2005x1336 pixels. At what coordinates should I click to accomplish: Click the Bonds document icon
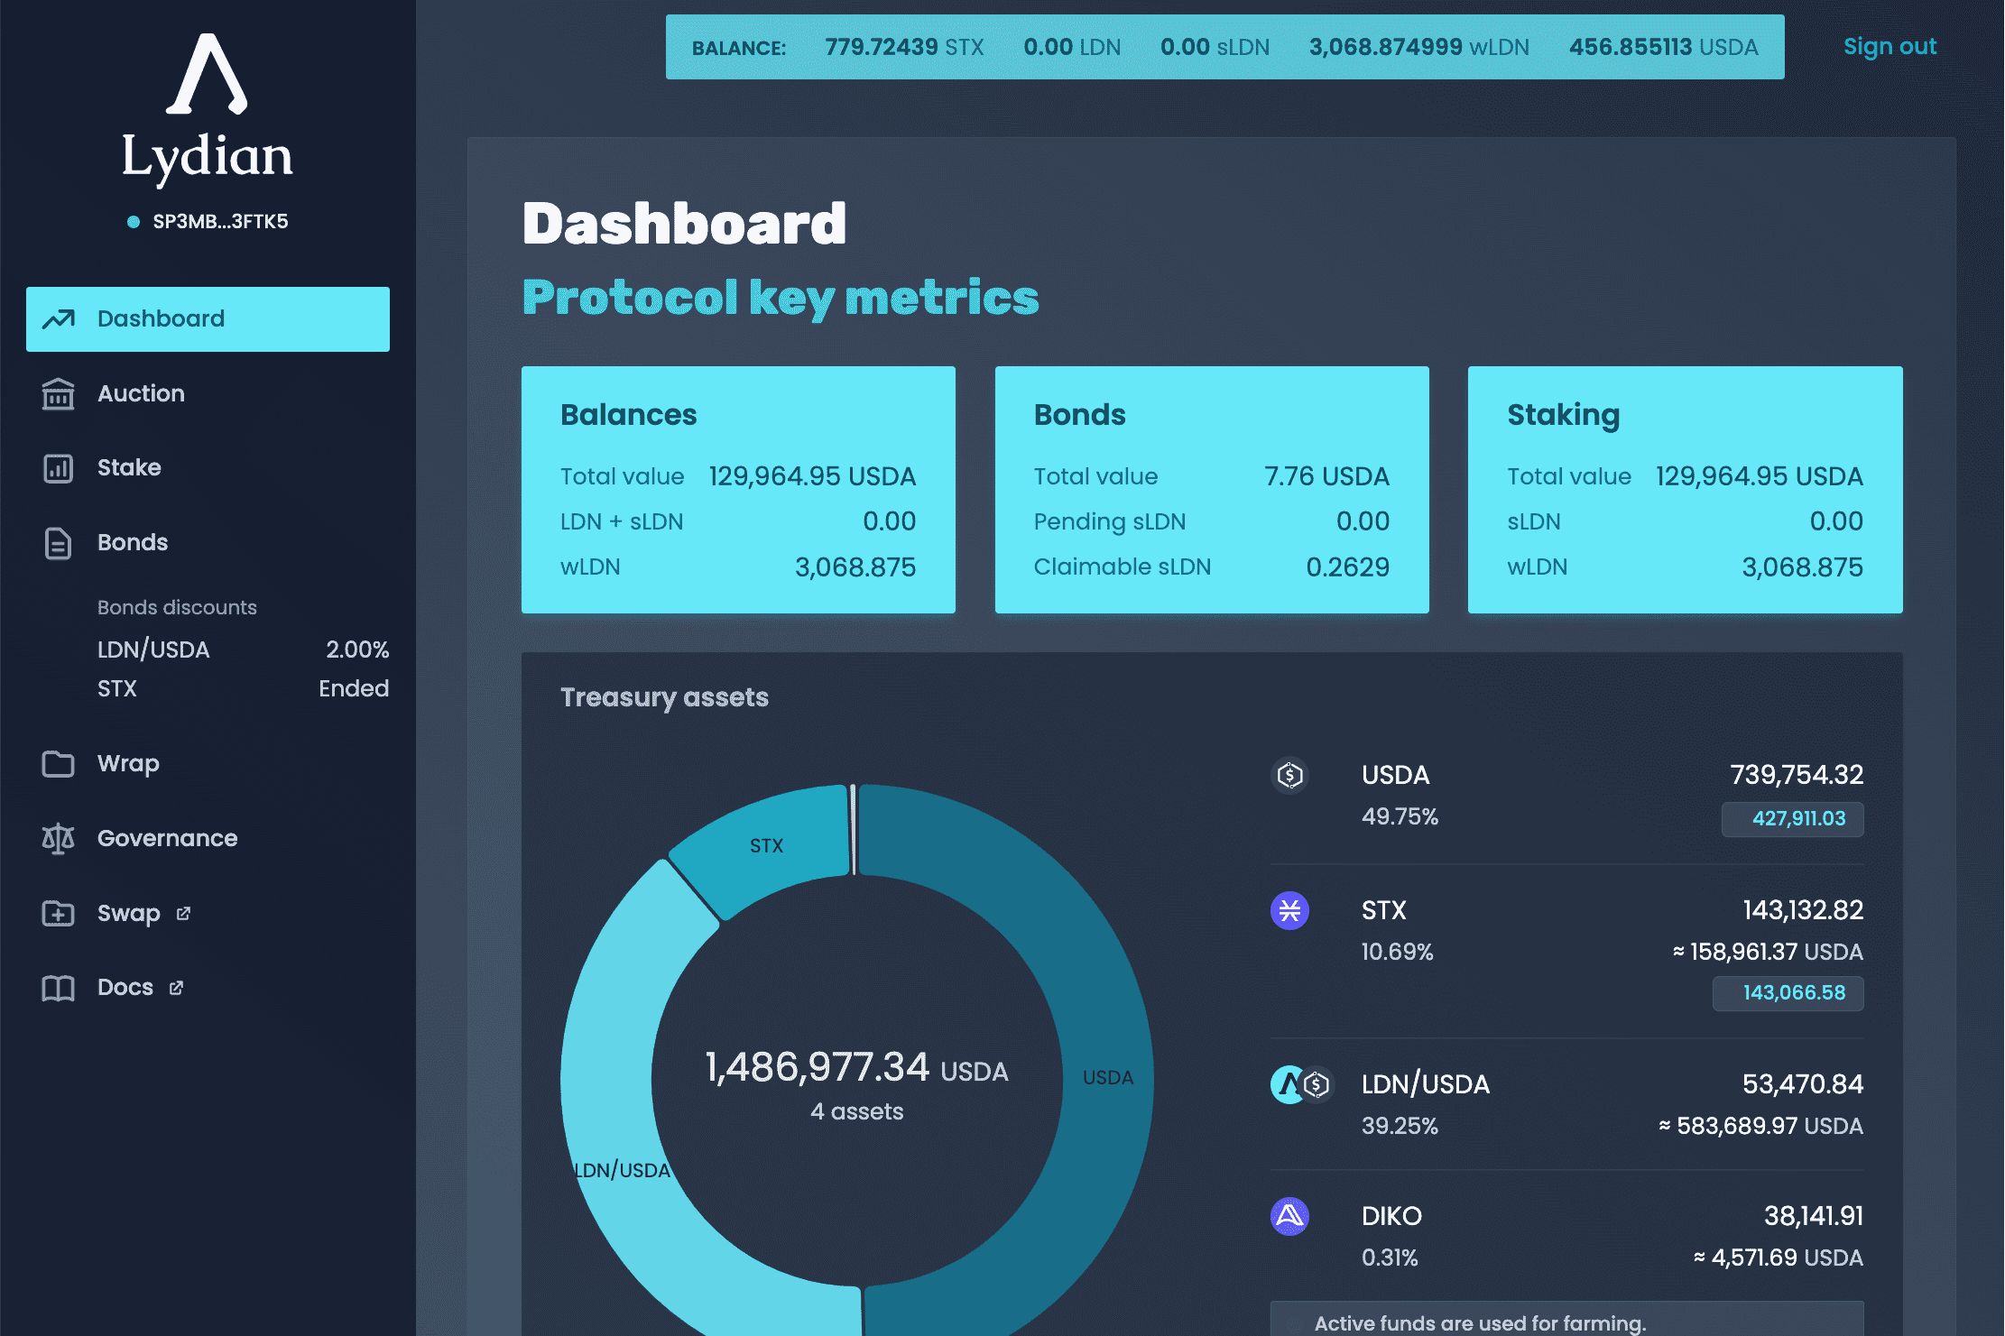coord(58,542)
